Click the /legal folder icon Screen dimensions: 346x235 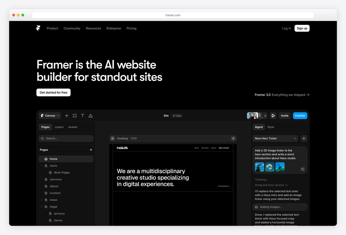click(x=46, y=207)
